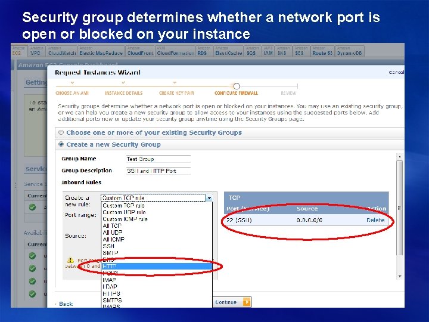Image resolution: width=429 pixels, height=322 pixels.
Task: Click scrollbar up arrow in rules panel
Action: (x=400, y=157)
